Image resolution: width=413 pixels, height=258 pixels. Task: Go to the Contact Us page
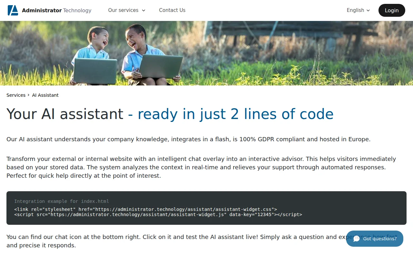172,10
